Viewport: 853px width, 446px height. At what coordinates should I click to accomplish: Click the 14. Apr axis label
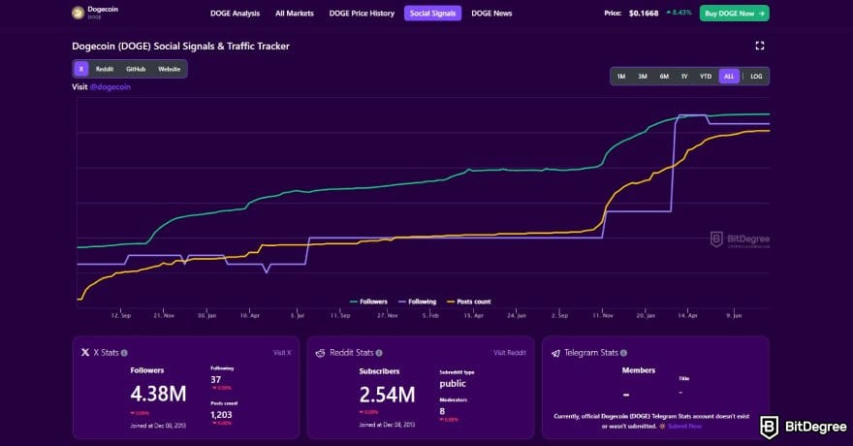[x=687, y=315]
